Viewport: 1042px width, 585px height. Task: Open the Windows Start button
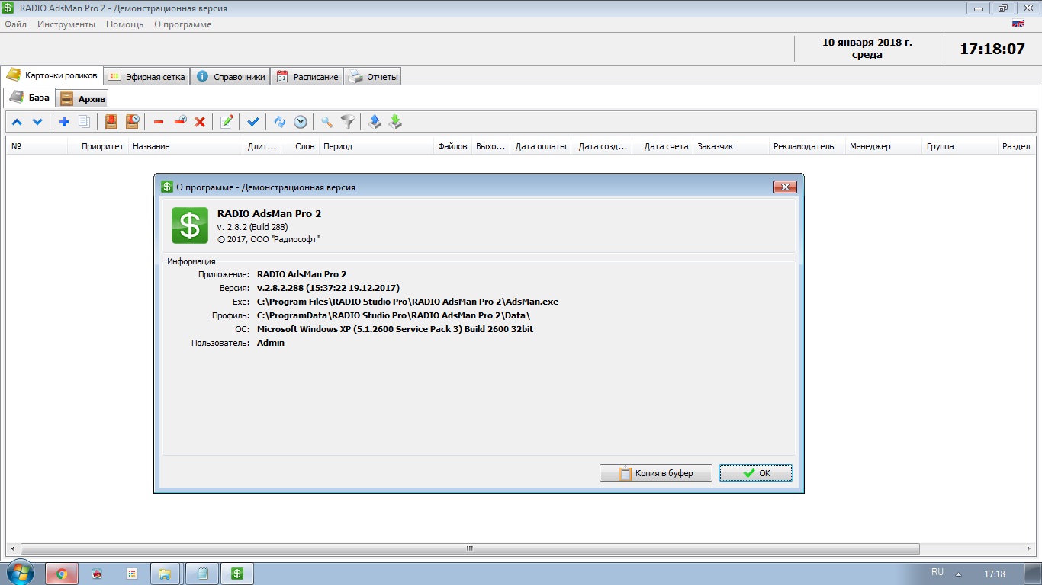[x=21, y=573]
